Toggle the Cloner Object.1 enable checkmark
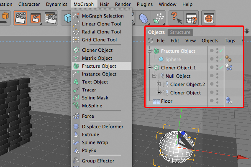This screenshot has width=251, height=167. click(221, 67)
